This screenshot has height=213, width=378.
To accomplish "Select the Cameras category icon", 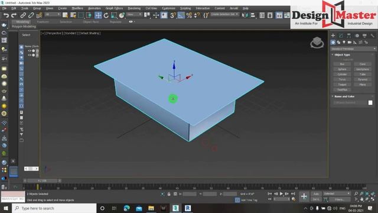I will (x=349, y=42).
